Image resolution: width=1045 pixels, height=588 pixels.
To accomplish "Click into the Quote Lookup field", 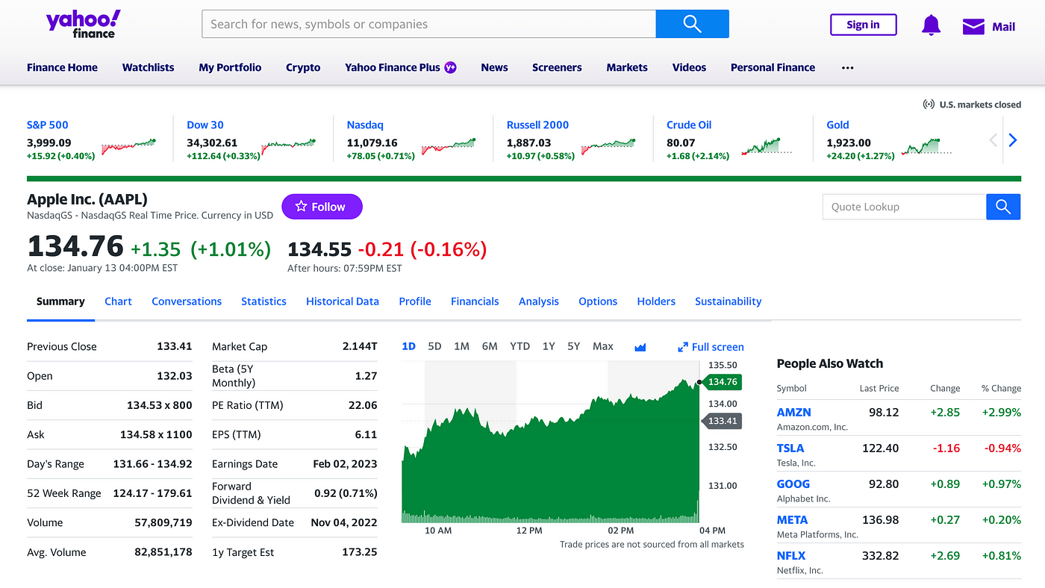I will click(904, 207).
